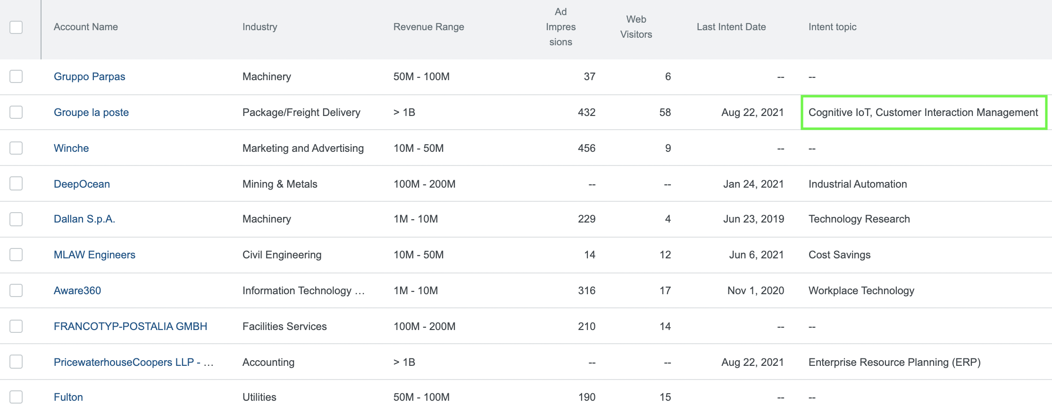1052x413 pixels.
Task: Open FRANCOTYP-POSTALIA GMBH account
Action: [x=130, y=326]
